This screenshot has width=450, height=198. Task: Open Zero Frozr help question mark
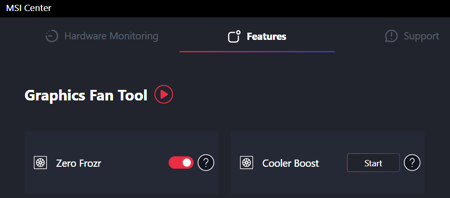pyautogui.click(x=206, y=163)
